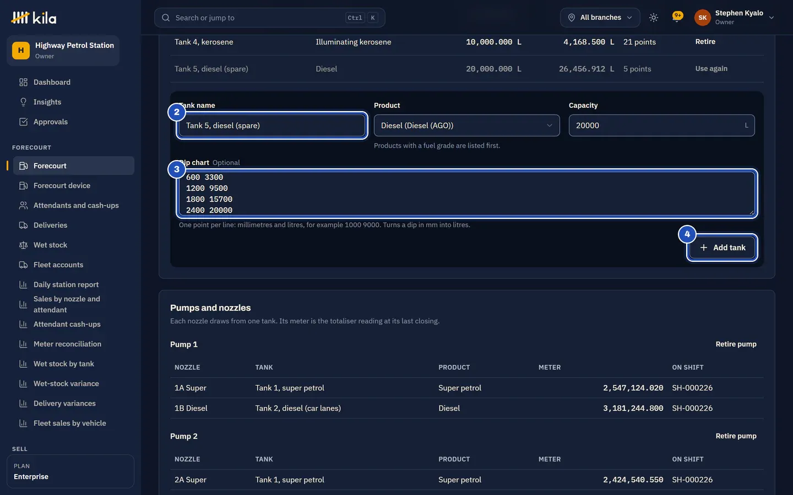Toggle the light/dark theme sun icon
This screenshot has width=793, height=495.
(654, 18)
